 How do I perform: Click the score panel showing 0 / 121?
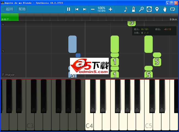pos(154,31)
